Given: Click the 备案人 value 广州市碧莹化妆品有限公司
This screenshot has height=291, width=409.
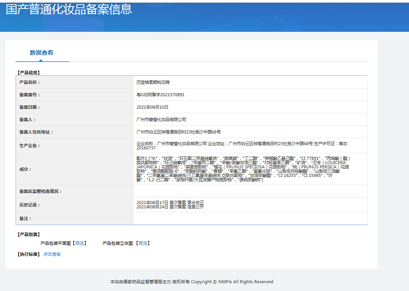Looking at the screenshot, I should 161,120.
